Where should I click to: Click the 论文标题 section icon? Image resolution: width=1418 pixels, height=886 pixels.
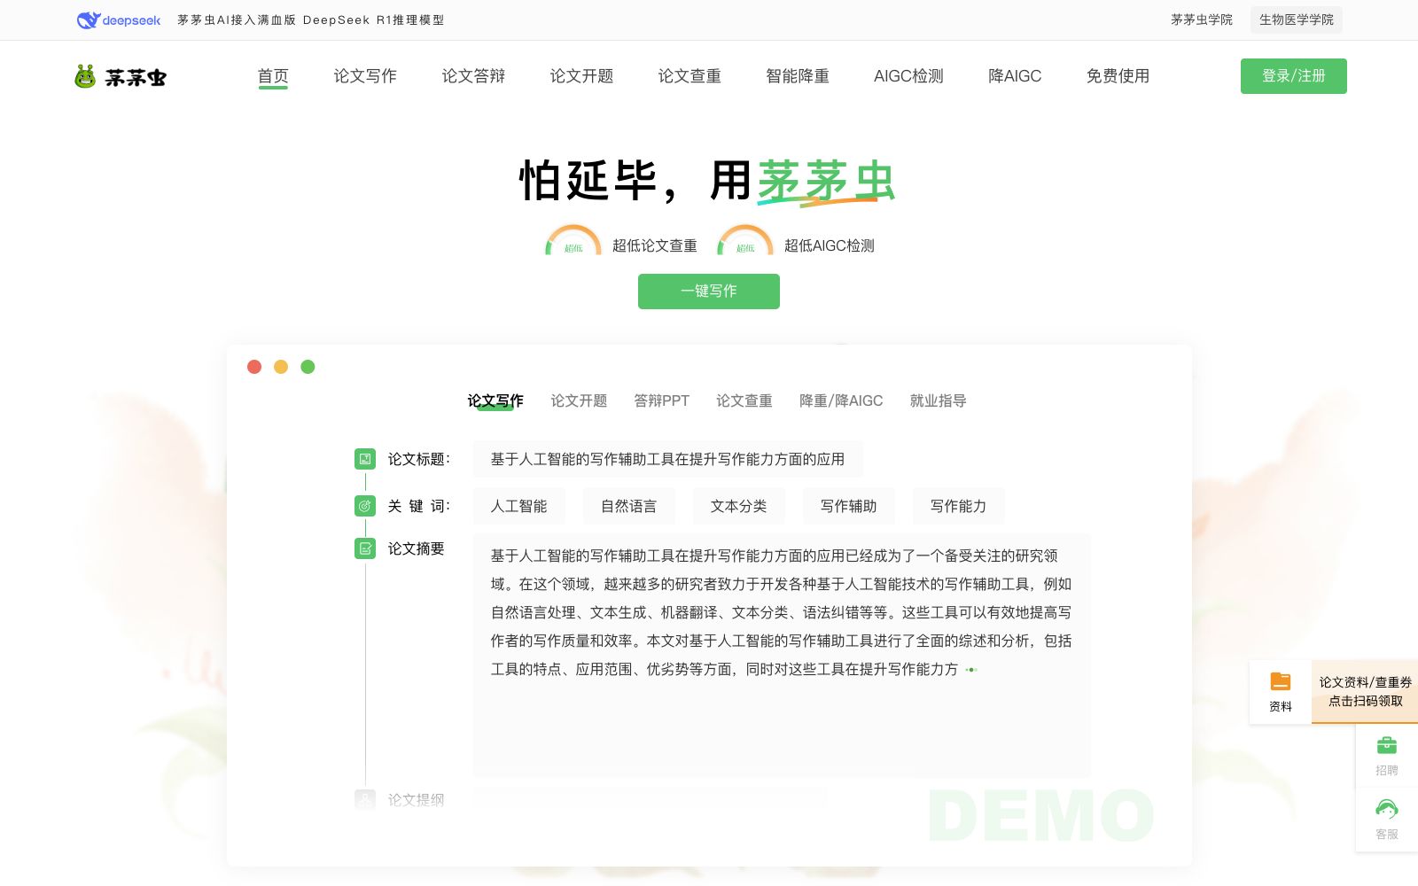point(365,459)
